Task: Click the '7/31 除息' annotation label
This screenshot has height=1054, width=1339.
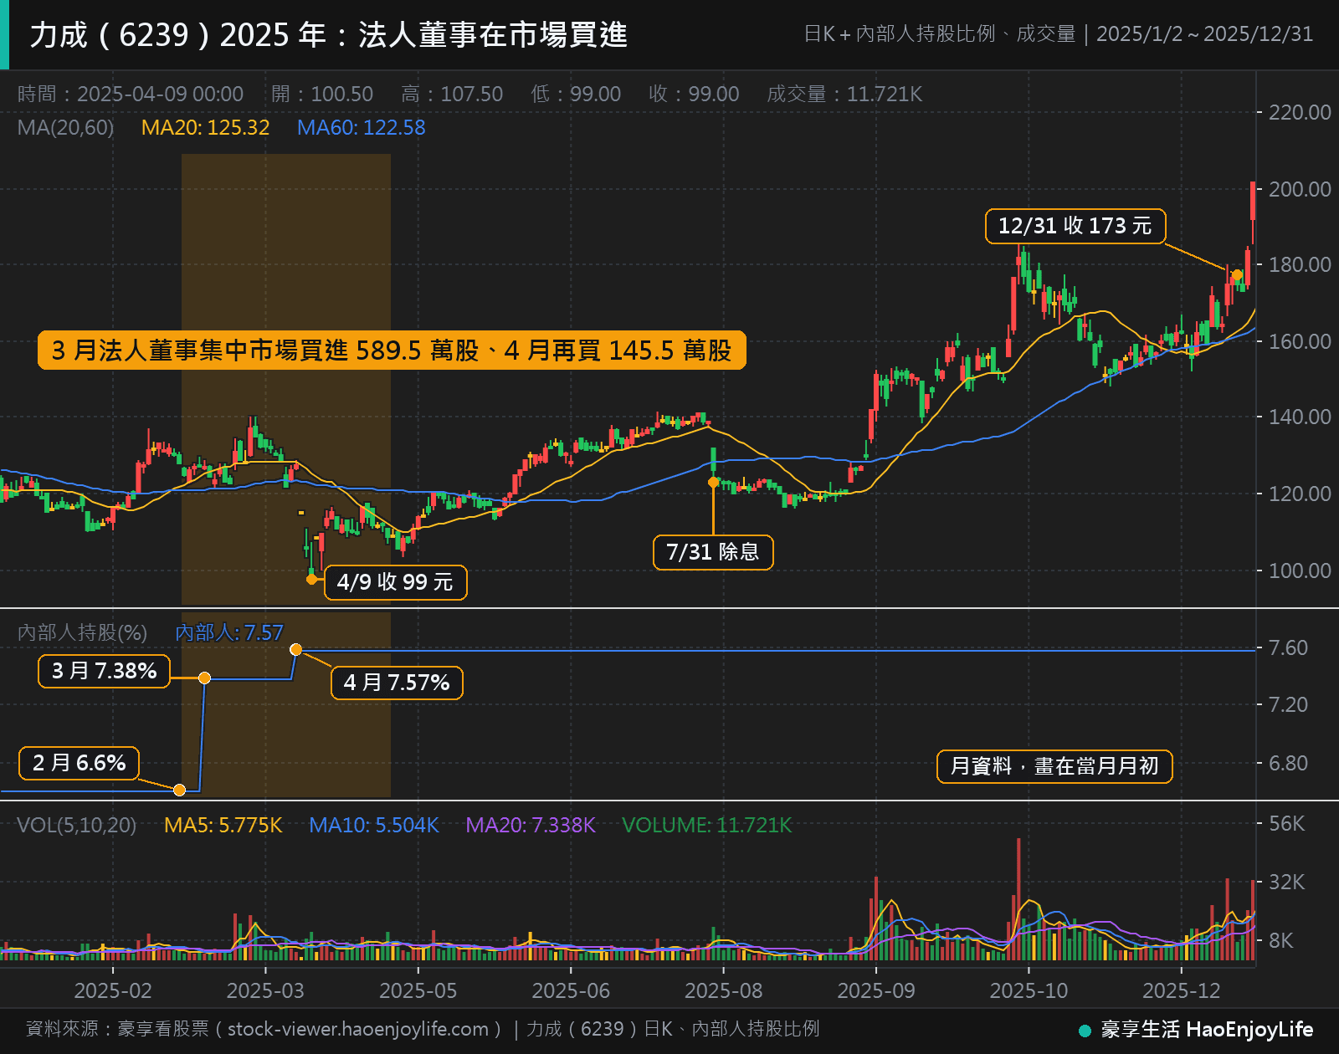Action: coord(713,552)
